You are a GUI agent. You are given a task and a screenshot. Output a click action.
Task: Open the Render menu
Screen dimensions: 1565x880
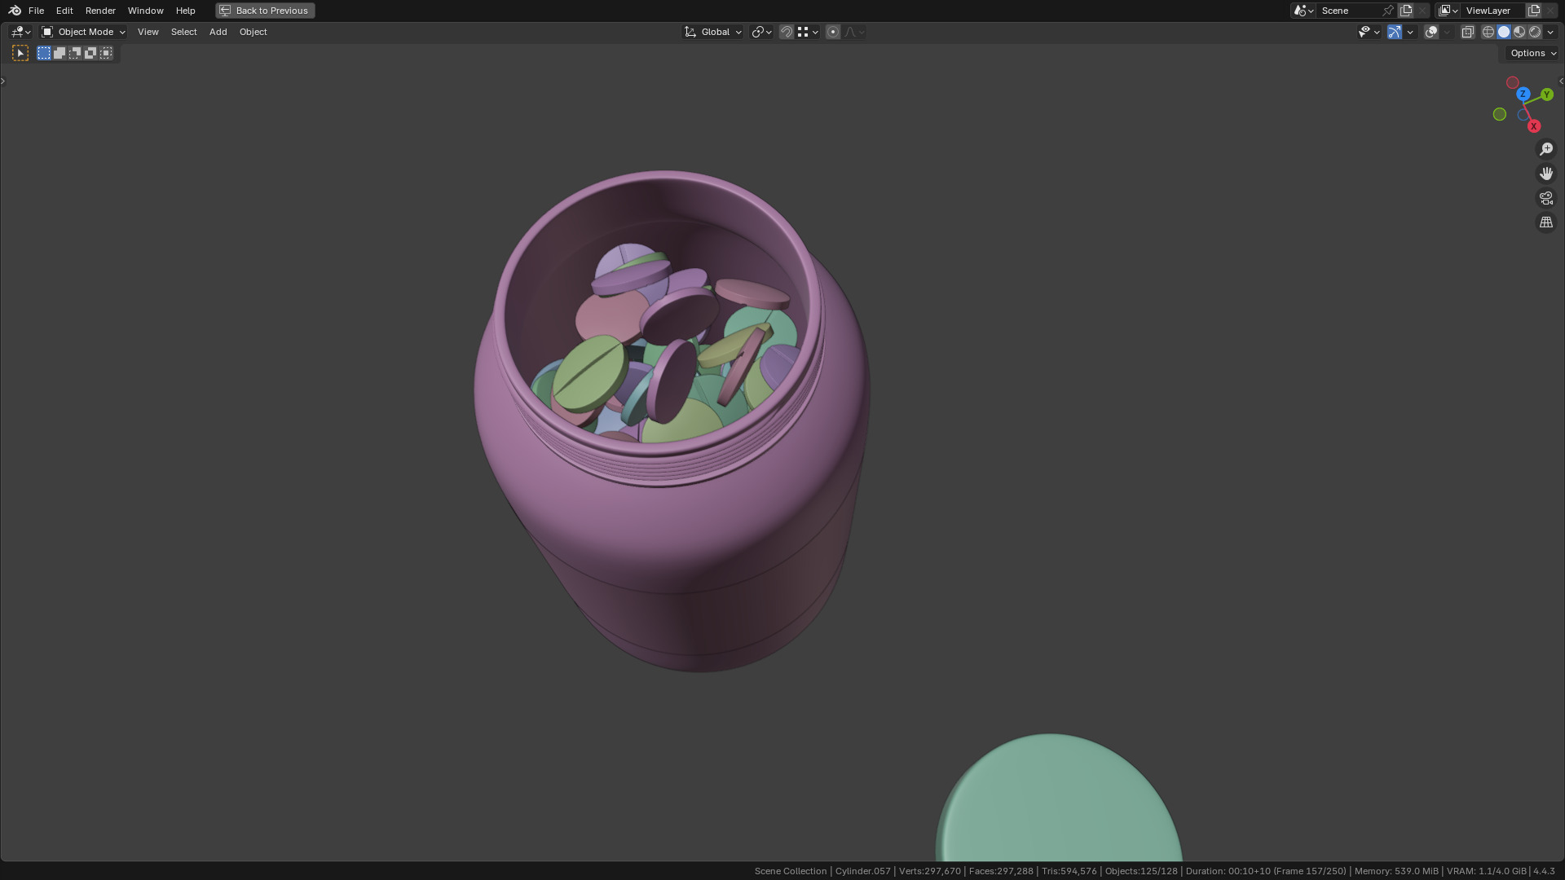[x=100, y=11]
